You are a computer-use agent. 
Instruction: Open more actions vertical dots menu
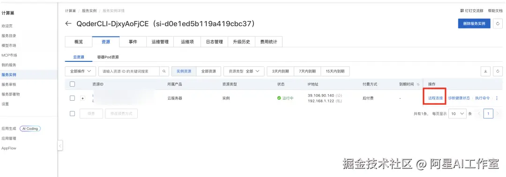click(x=497, y=98)
